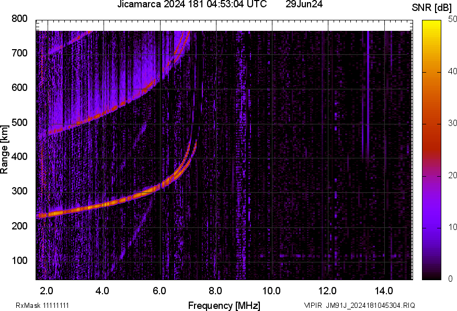Click the 100 range tick label
The width and height of the screenshot is (457, 311).
19,260
